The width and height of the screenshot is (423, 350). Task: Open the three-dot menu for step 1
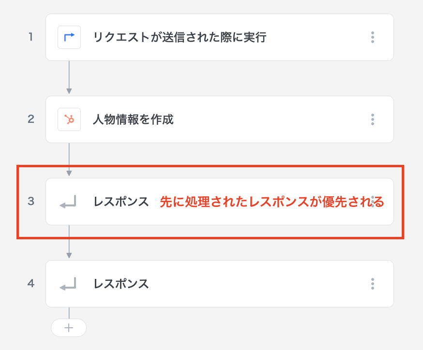click(x=372, y=37)
